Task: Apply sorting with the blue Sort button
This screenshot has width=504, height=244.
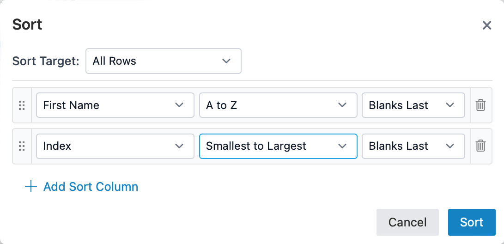Action: (x=472, y=222)
